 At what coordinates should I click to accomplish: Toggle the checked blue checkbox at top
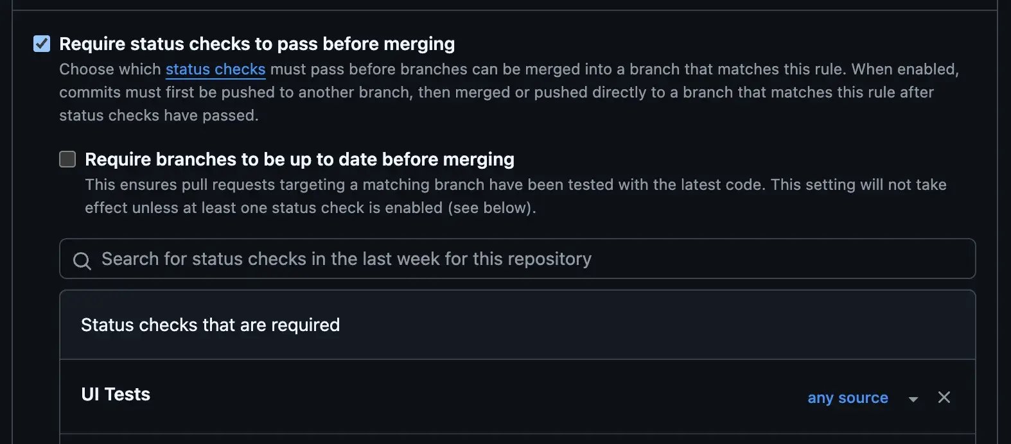tap(42, 44)
